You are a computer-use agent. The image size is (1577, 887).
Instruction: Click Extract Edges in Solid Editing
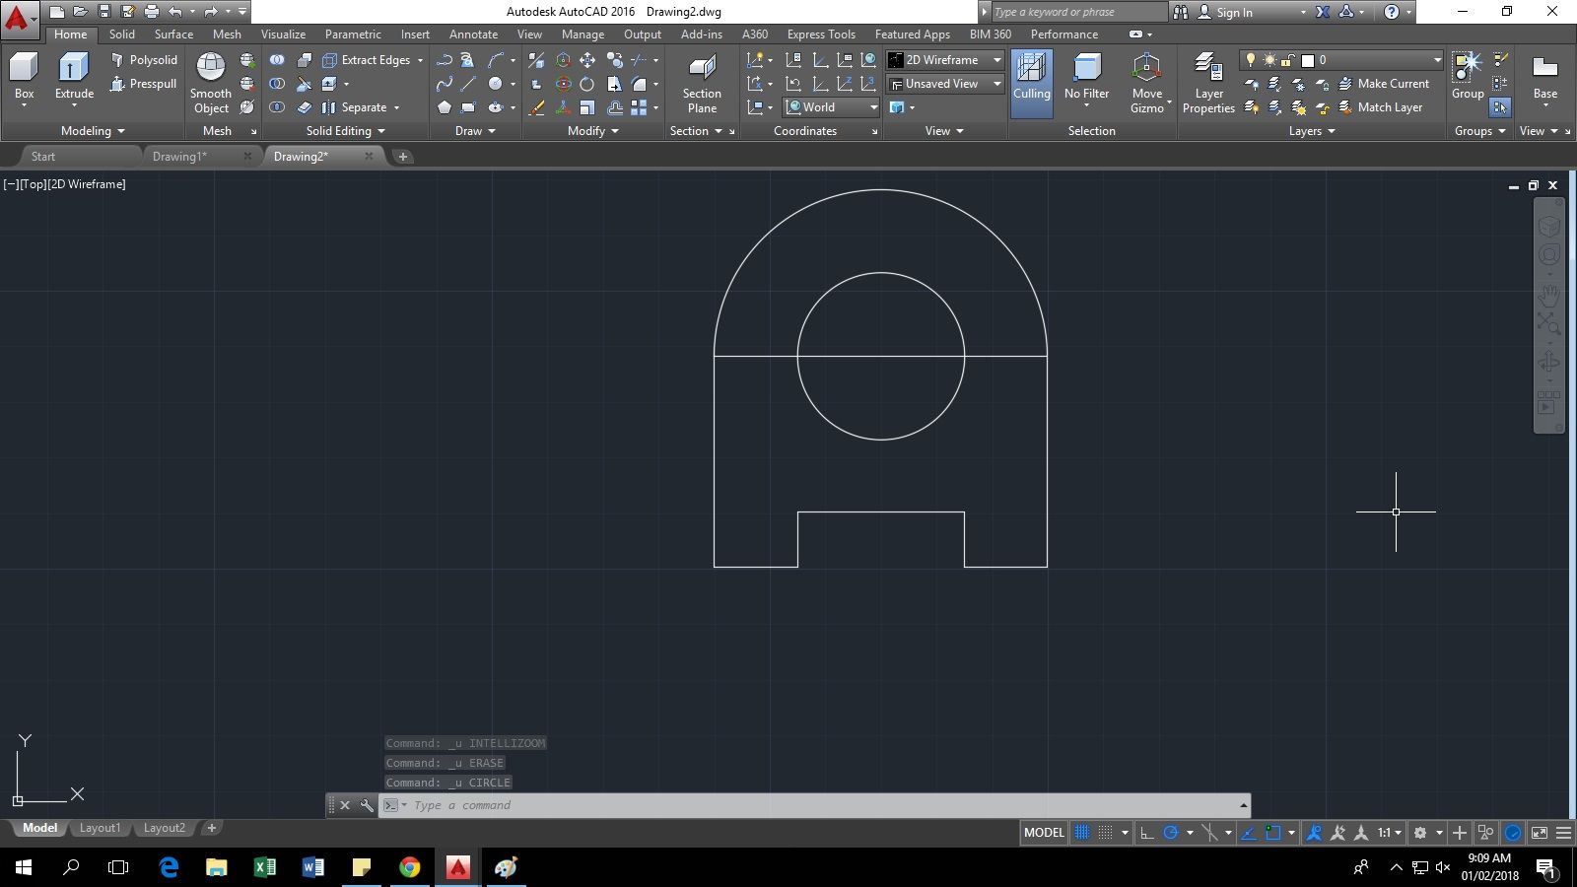367,60
